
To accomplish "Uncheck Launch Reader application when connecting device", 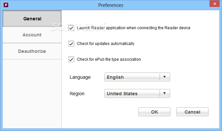I will [71, 28].
